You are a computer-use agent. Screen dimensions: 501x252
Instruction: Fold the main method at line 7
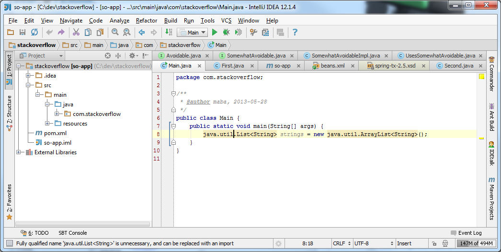[x=173, y=126]
